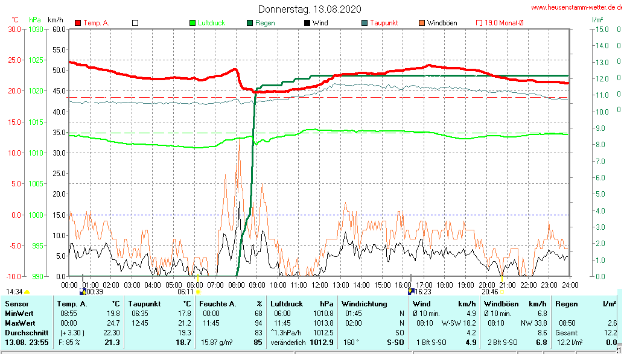
Task: Click the Donnerstag, 13.08.2020 chart title
Action: point(310,9)
